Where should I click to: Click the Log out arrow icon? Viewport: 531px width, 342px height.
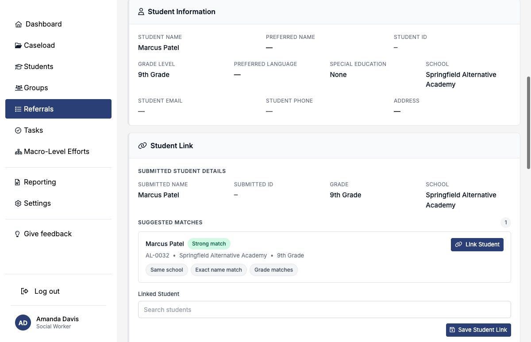[x=25, y=291]
